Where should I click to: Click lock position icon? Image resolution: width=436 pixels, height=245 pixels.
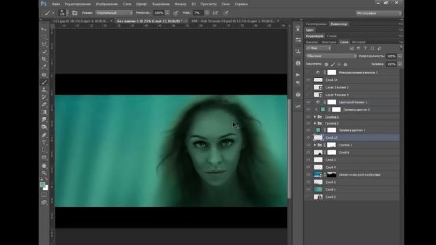[339, 64]
